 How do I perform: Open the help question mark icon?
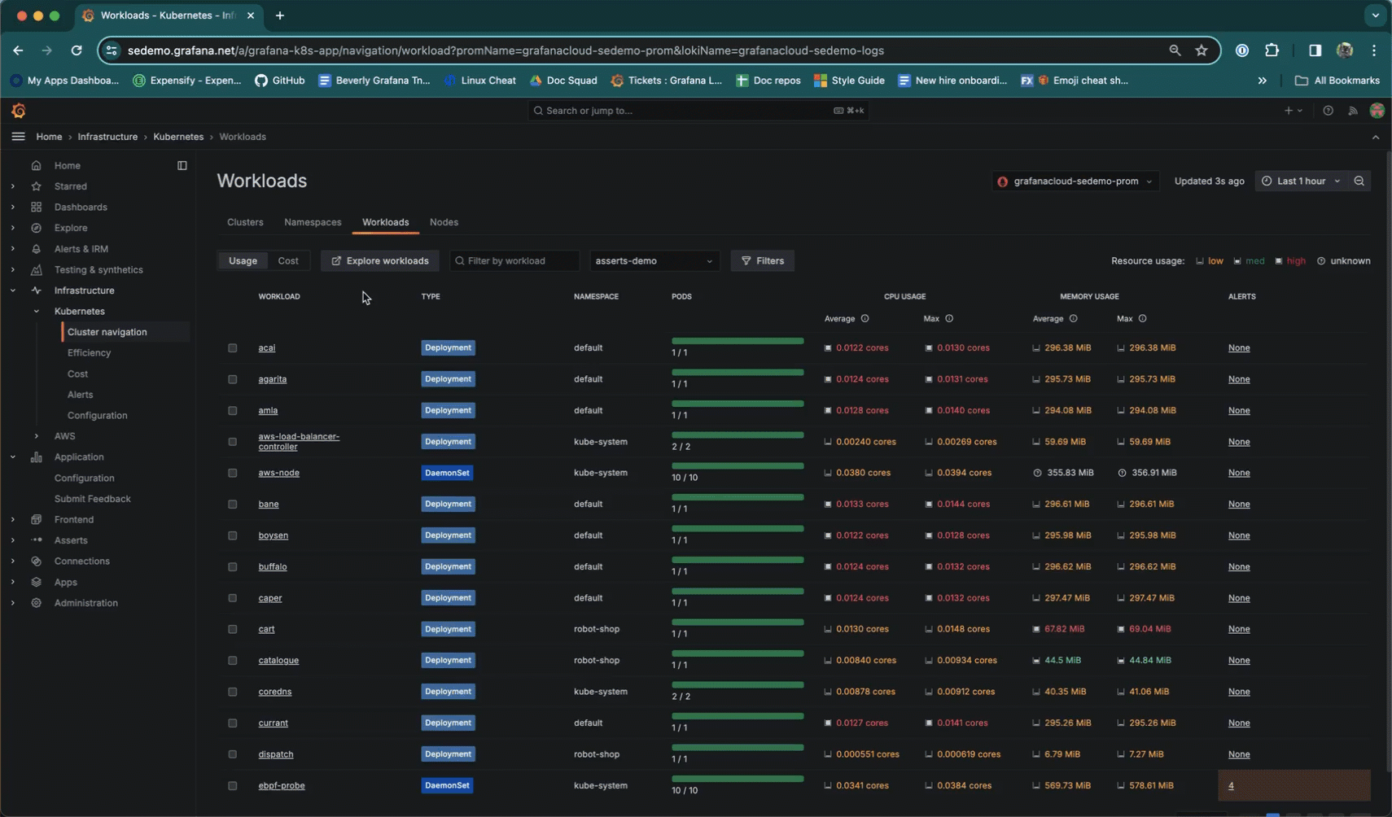point(1328,111)
